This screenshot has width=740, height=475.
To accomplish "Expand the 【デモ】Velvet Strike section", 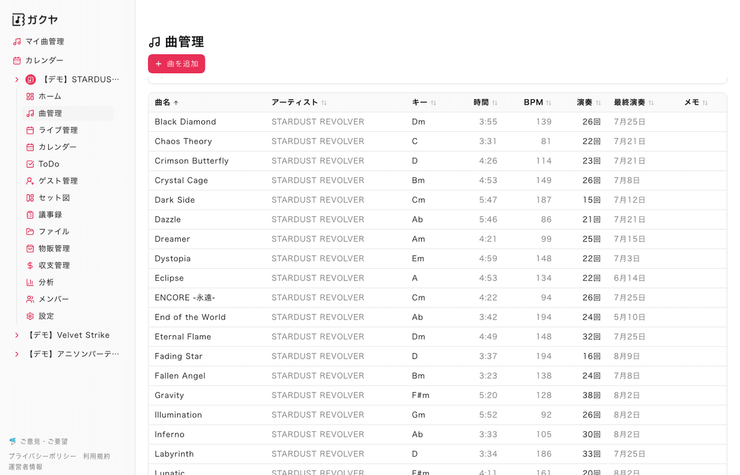I will click(16, 335).
